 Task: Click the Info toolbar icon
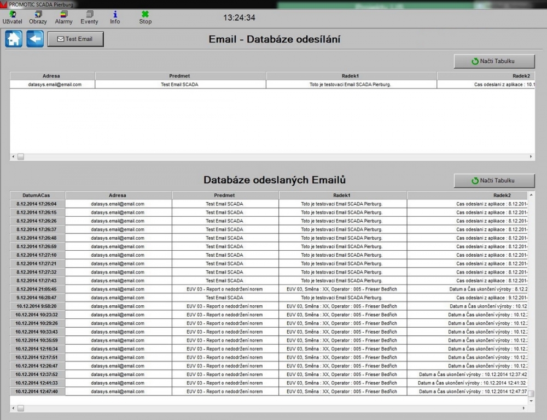[115, 17]
